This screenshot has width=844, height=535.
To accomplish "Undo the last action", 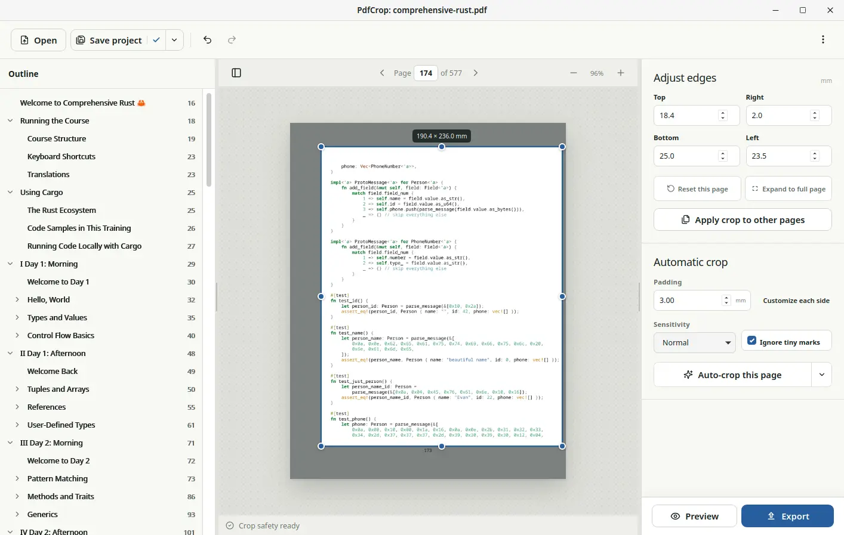I will (x=207, y=40).
